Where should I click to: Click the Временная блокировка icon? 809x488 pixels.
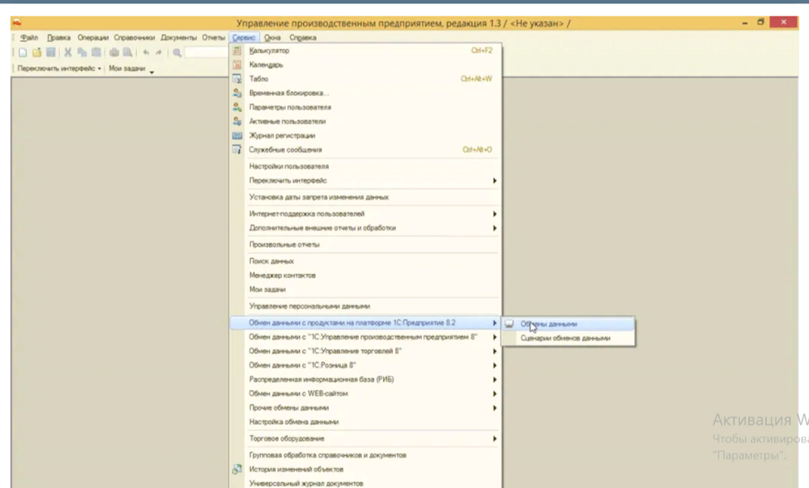[237, 93]
